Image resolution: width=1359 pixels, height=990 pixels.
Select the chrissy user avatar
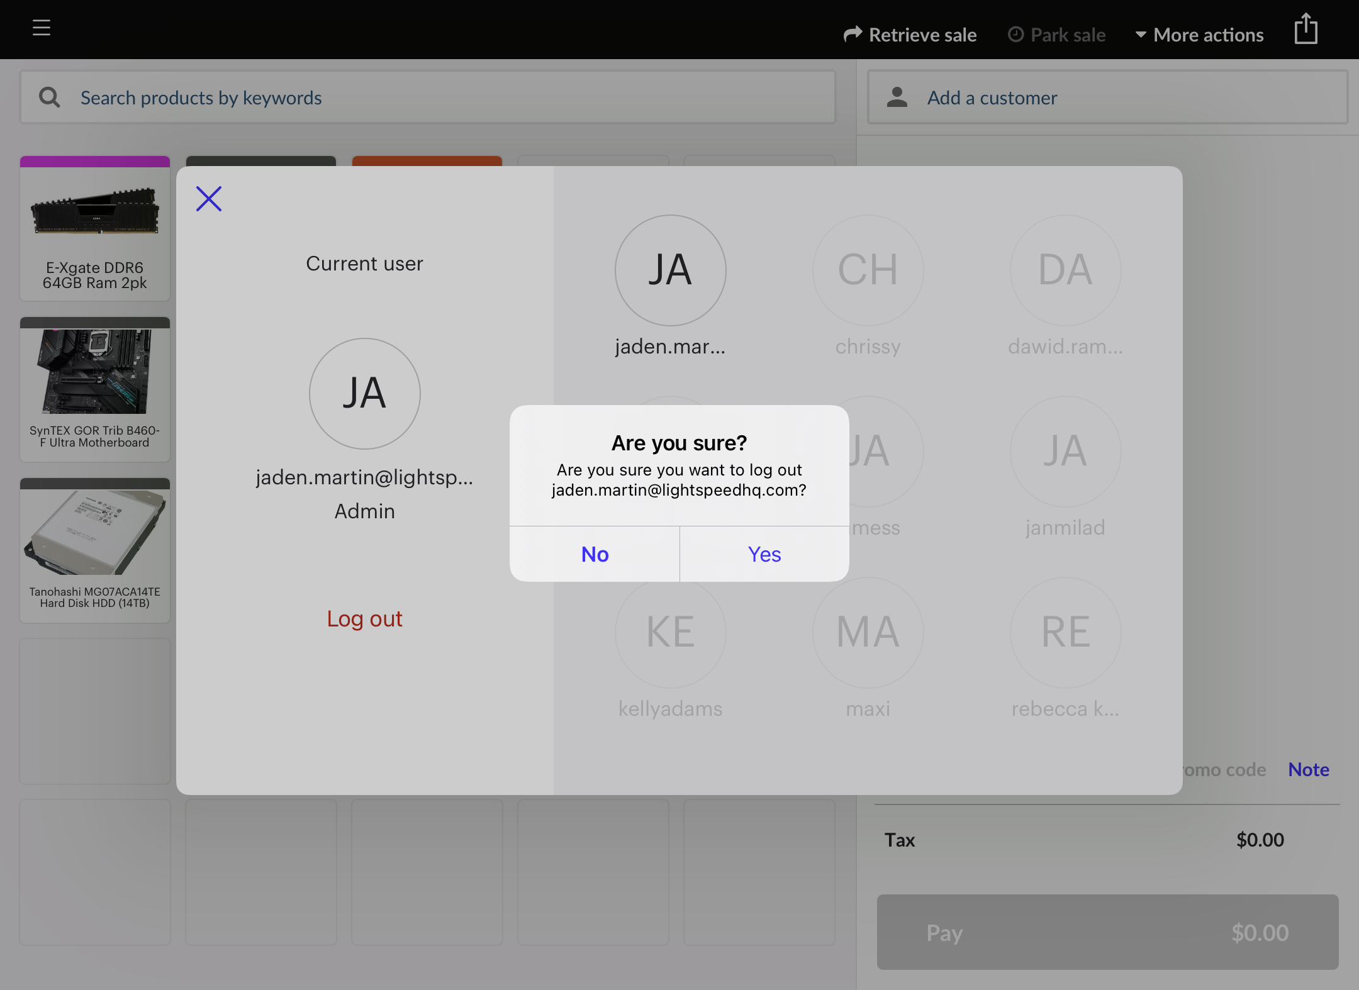(x=868, y=270)
